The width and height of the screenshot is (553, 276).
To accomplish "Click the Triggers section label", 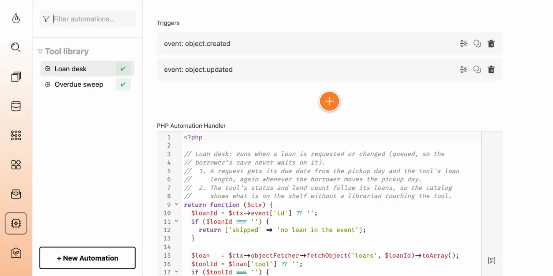I will click(x=168, y=23).
